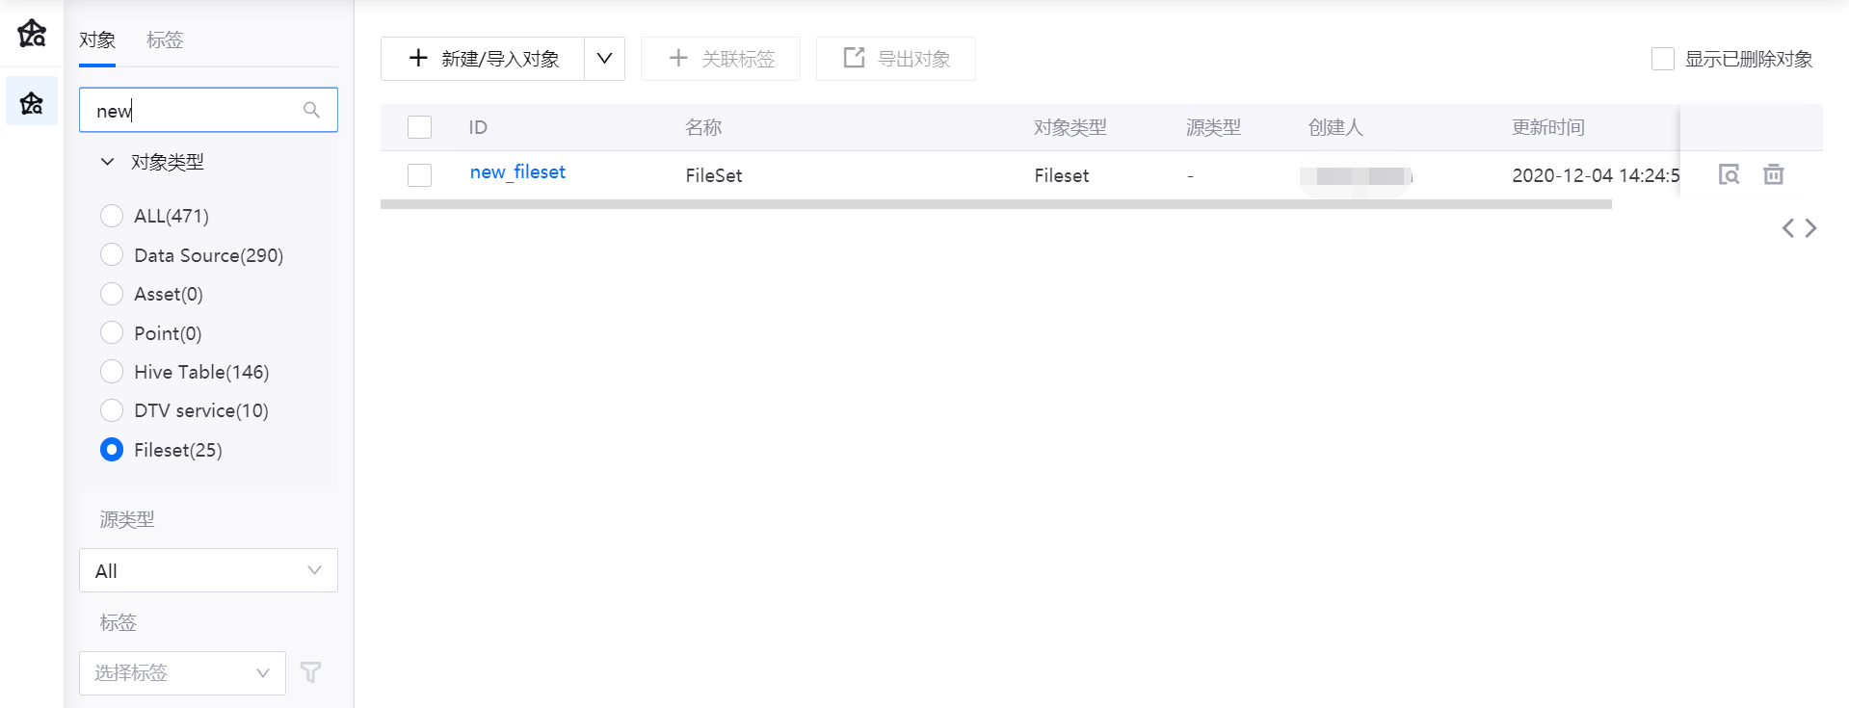Screen dimensions: 1849x708
Task: Click the search magnifier icon
Action: [x=311, y=110]
